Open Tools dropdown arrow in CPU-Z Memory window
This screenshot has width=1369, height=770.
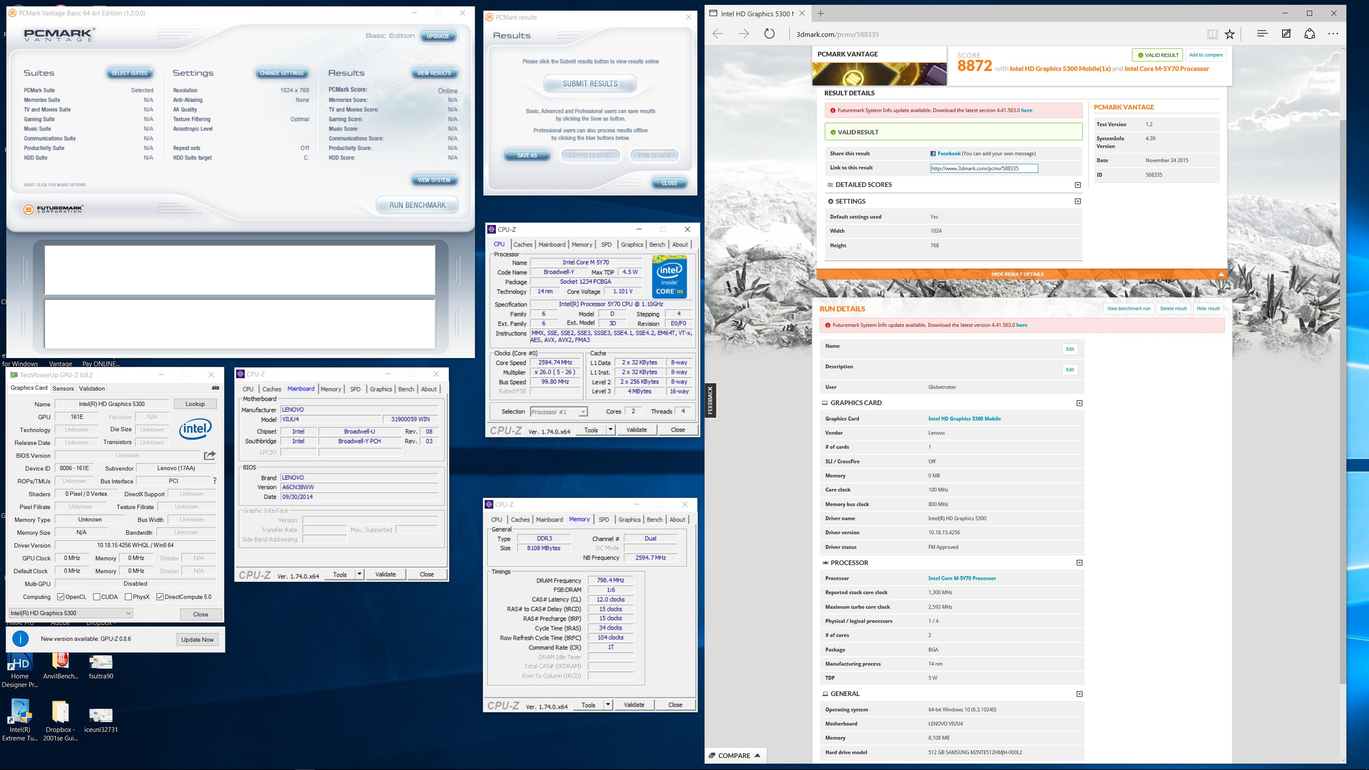(607, 705)
